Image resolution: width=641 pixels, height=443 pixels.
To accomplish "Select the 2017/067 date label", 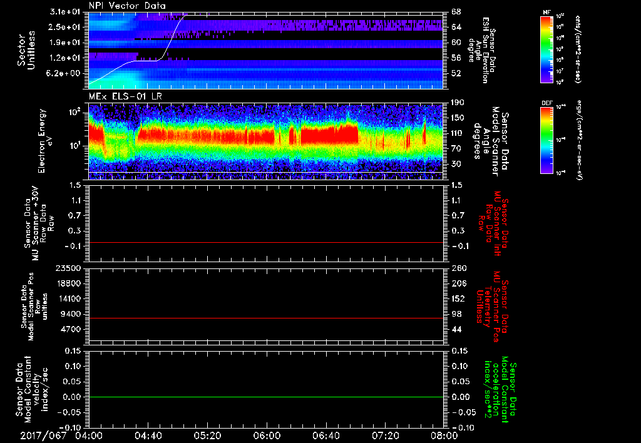I will point(43,435).
